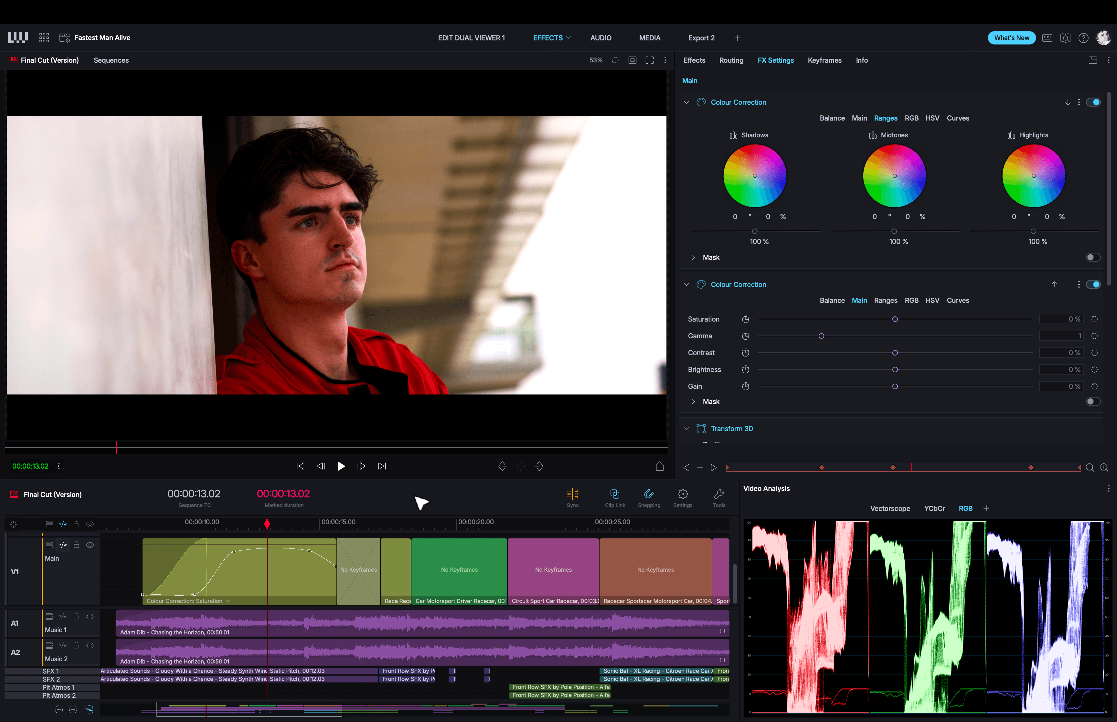Image resolution: width=1117 pixels, height=722 pixels.
Task: Click the What's New button
Action: [x=1012, y=38]
